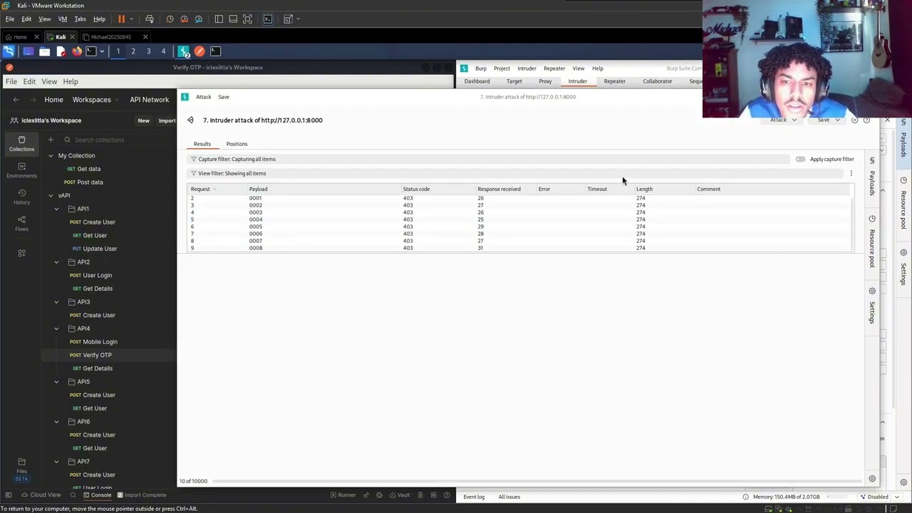Open the Attack menu in attack window
This screenshot has height=513, width=912.
point(203,97)
